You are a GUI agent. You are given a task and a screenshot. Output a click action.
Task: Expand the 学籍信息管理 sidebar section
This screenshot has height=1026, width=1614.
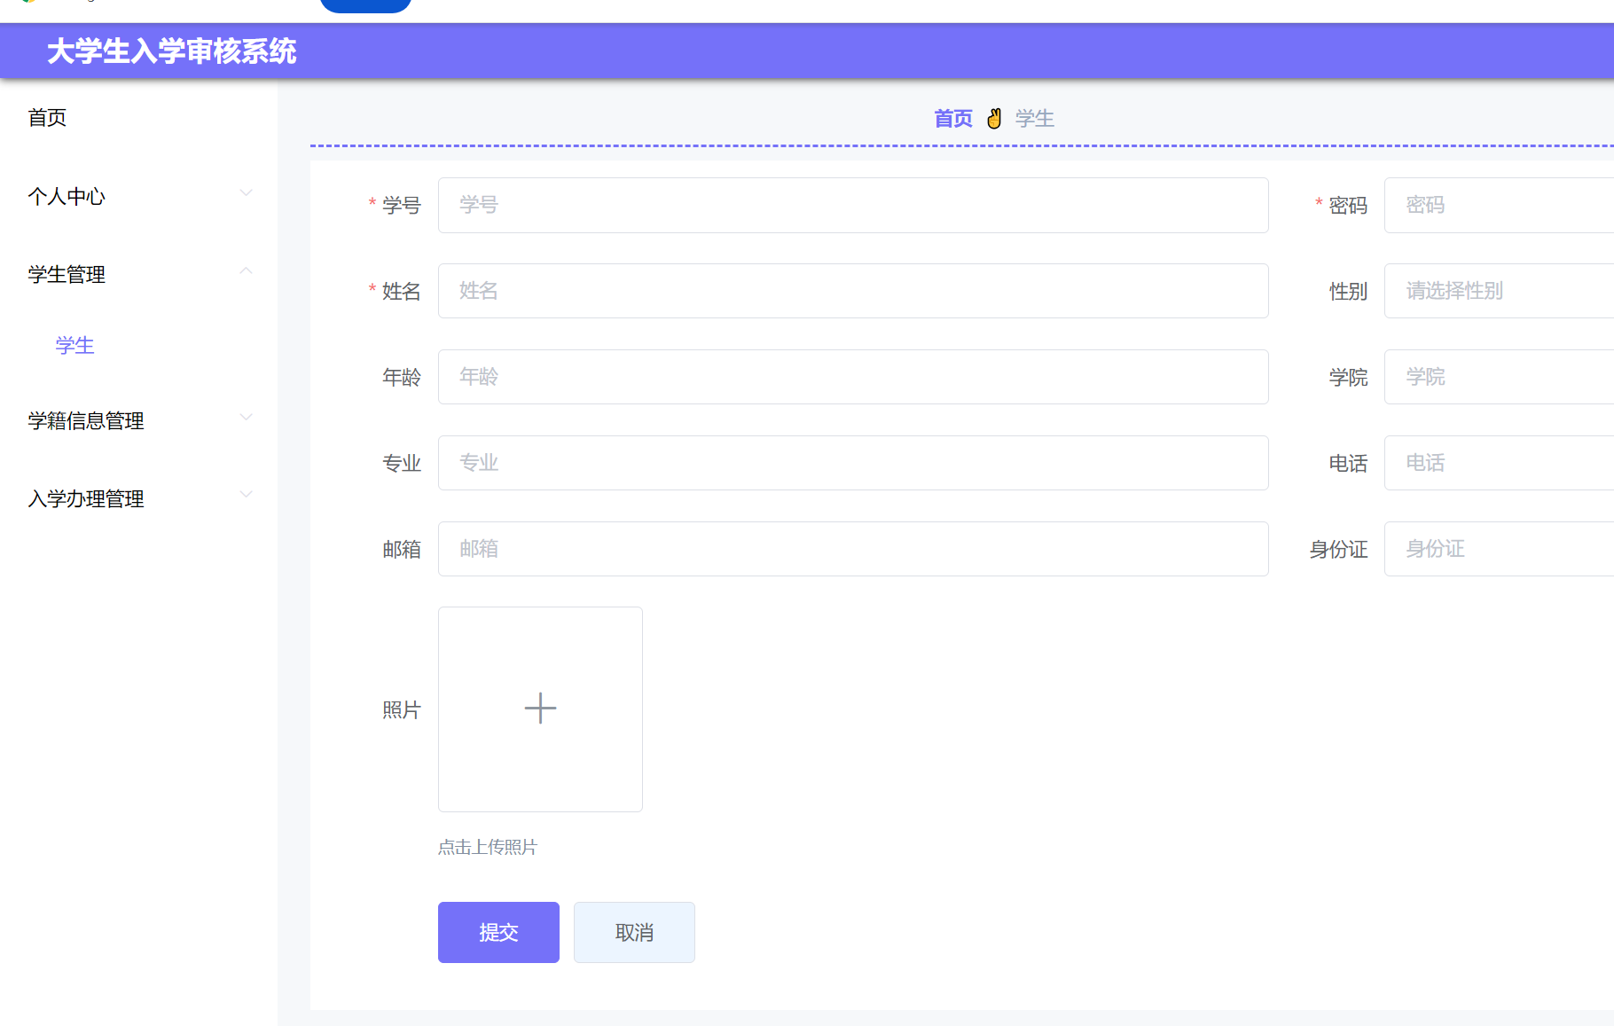click(x=86, y=420)
